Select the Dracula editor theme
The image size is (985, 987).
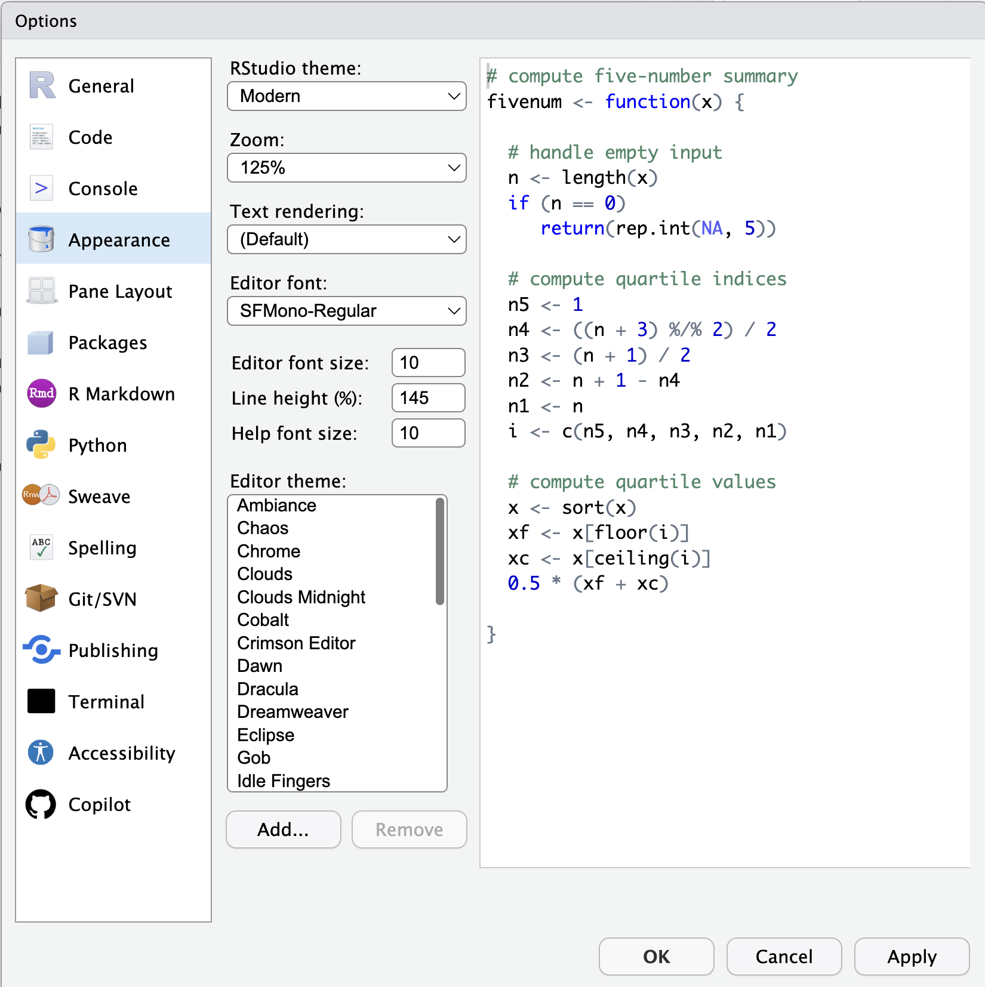coord(267,689)
